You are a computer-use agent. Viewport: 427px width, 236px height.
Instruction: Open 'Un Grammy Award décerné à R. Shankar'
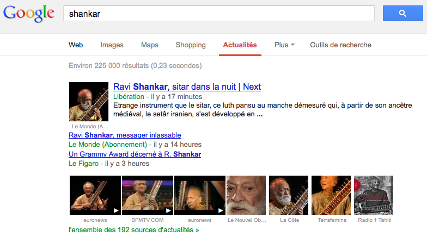[x=135, y=154]
